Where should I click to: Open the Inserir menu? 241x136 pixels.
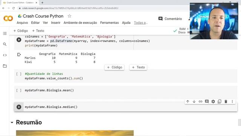point(56,23)
